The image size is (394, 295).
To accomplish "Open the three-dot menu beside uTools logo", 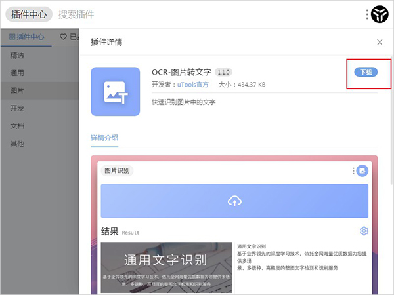I will tap(366, 14).
